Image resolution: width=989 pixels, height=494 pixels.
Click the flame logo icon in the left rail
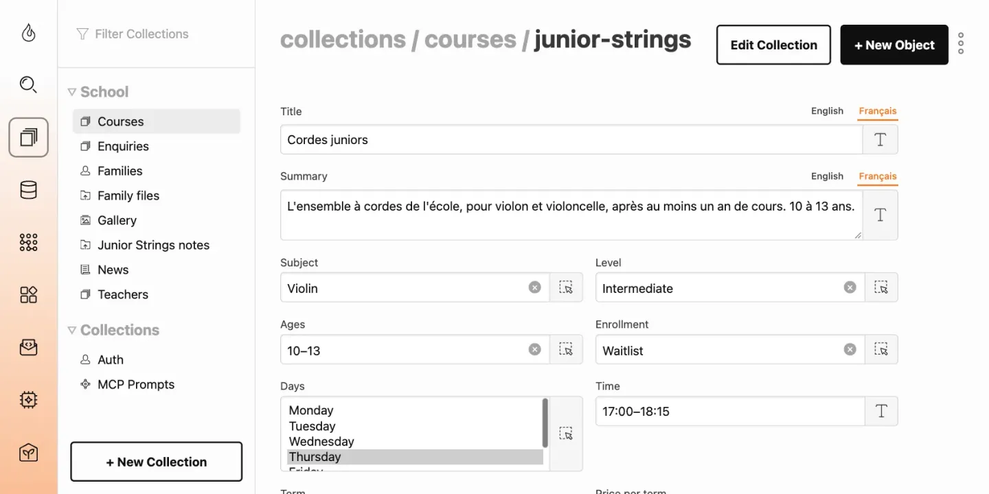pyautogui.click(x=28, y=33)
